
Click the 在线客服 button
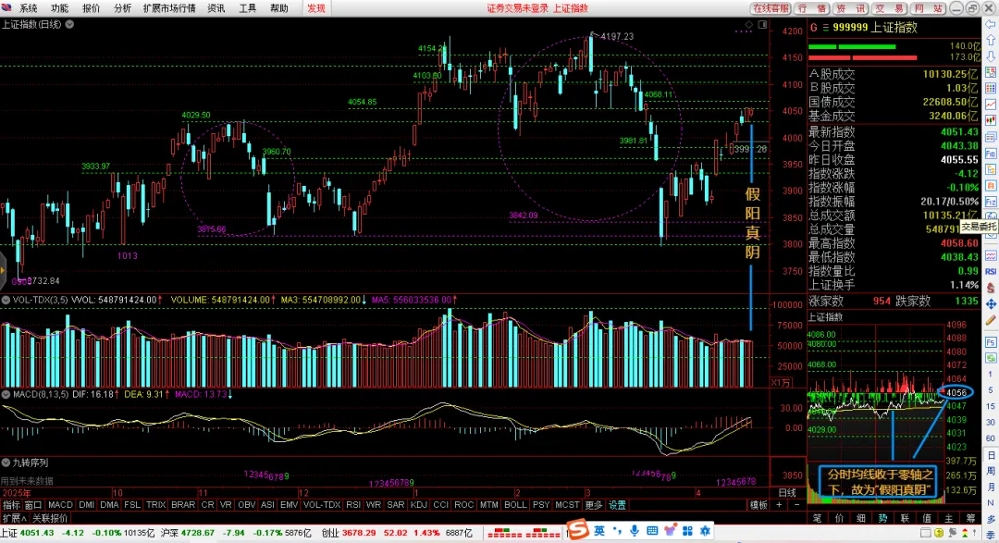770,8
